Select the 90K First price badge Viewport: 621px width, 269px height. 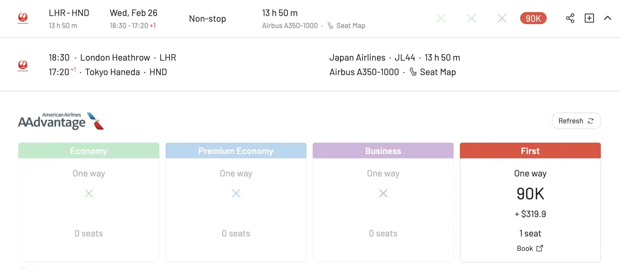point(533,18)
